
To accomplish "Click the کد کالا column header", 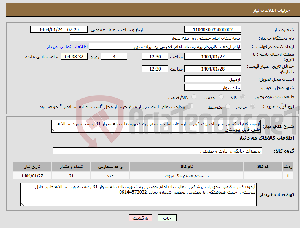I will tap(263, 167).
